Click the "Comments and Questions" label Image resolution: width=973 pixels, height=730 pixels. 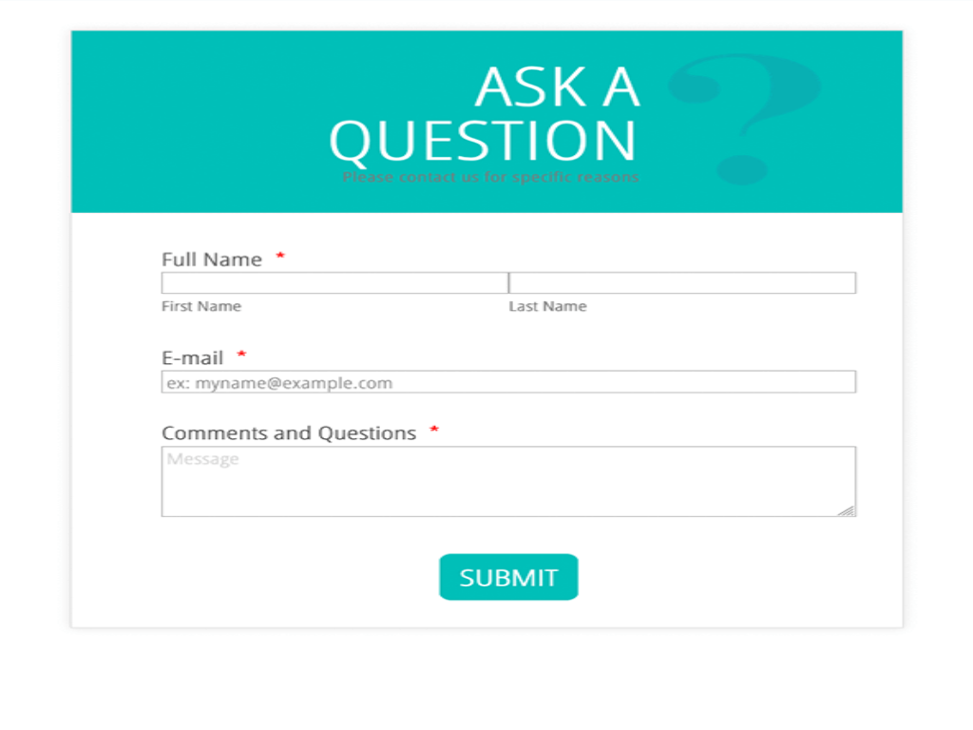pyautogui.click(x=289, y=433)
